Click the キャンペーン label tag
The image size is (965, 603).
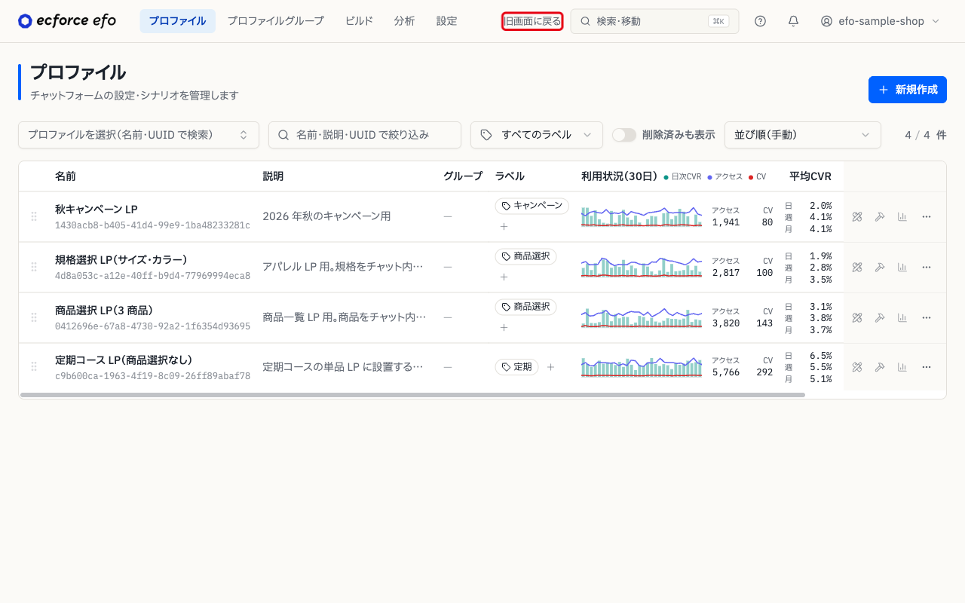(x=532, y=206)
